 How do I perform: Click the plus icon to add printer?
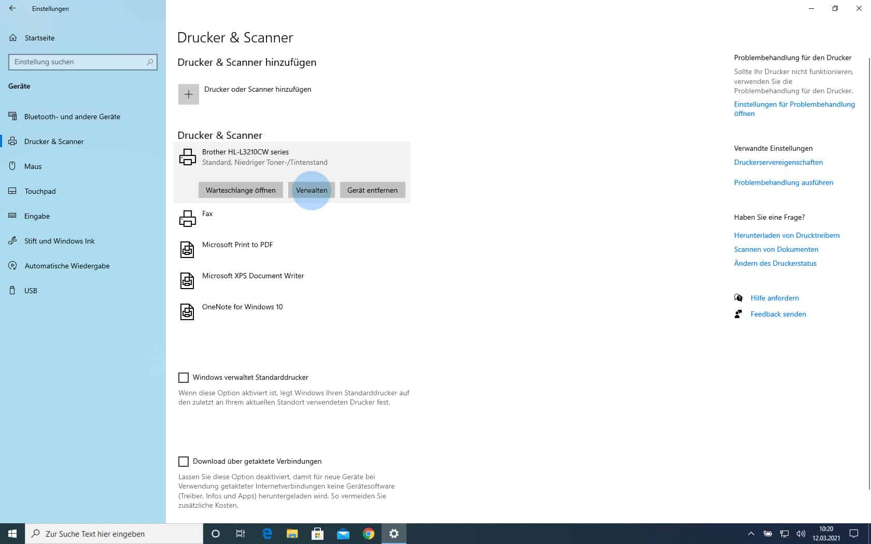[x=189, y=94]
